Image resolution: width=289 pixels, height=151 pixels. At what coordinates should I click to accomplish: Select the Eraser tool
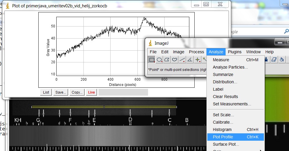coord(274,60)
